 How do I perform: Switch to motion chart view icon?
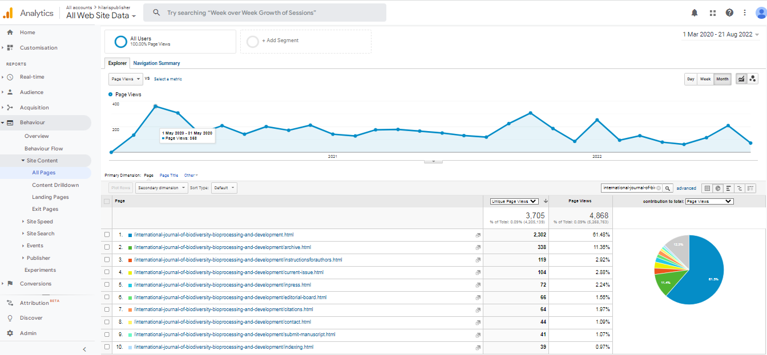click(753, 79)
